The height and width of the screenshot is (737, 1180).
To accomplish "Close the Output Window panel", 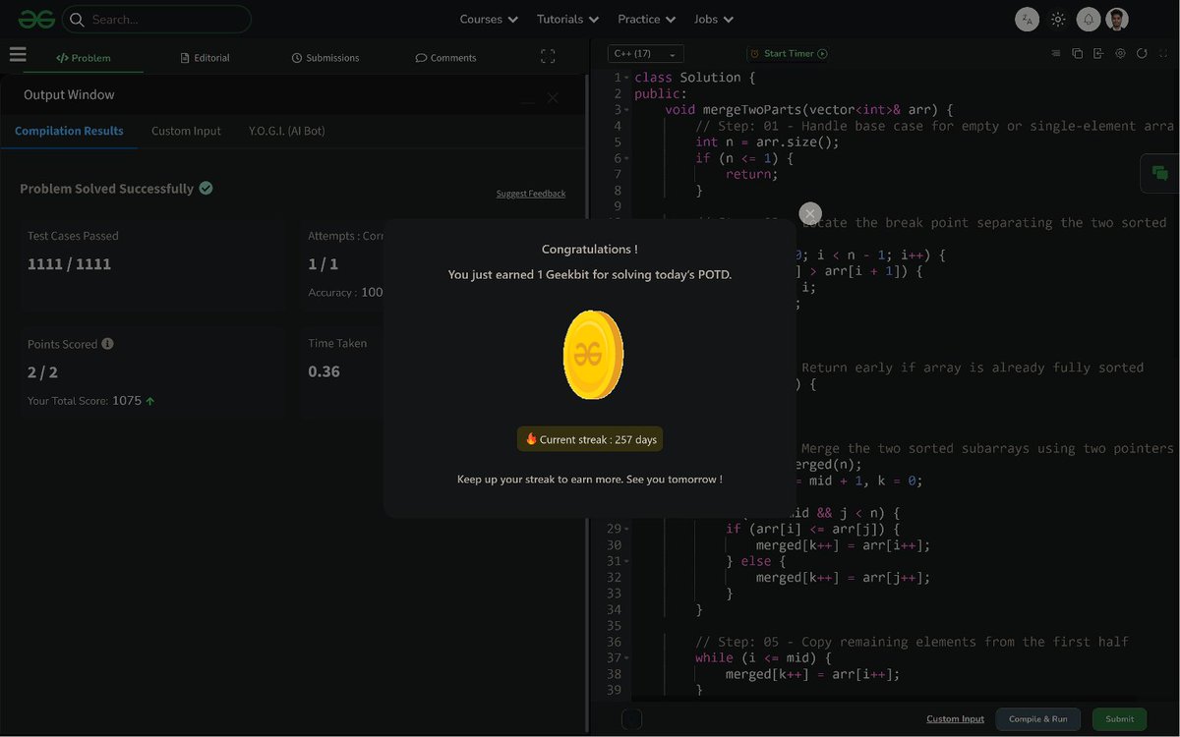I will (x=553, y=97).
